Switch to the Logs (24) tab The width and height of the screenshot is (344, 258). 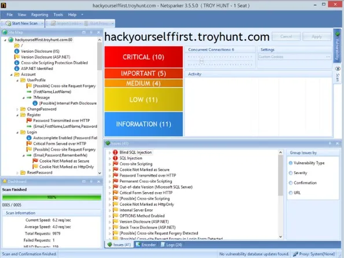(171, 245)
